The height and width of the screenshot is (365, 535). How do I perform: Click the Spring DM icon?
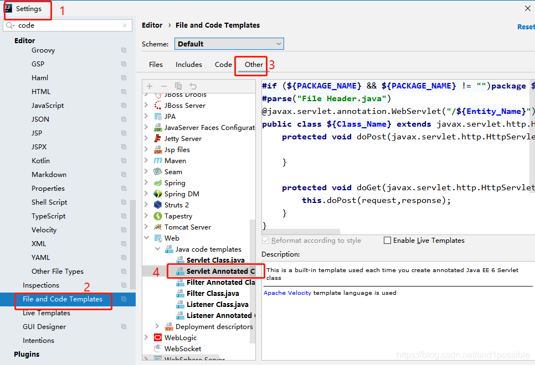(x=158, y=194)
